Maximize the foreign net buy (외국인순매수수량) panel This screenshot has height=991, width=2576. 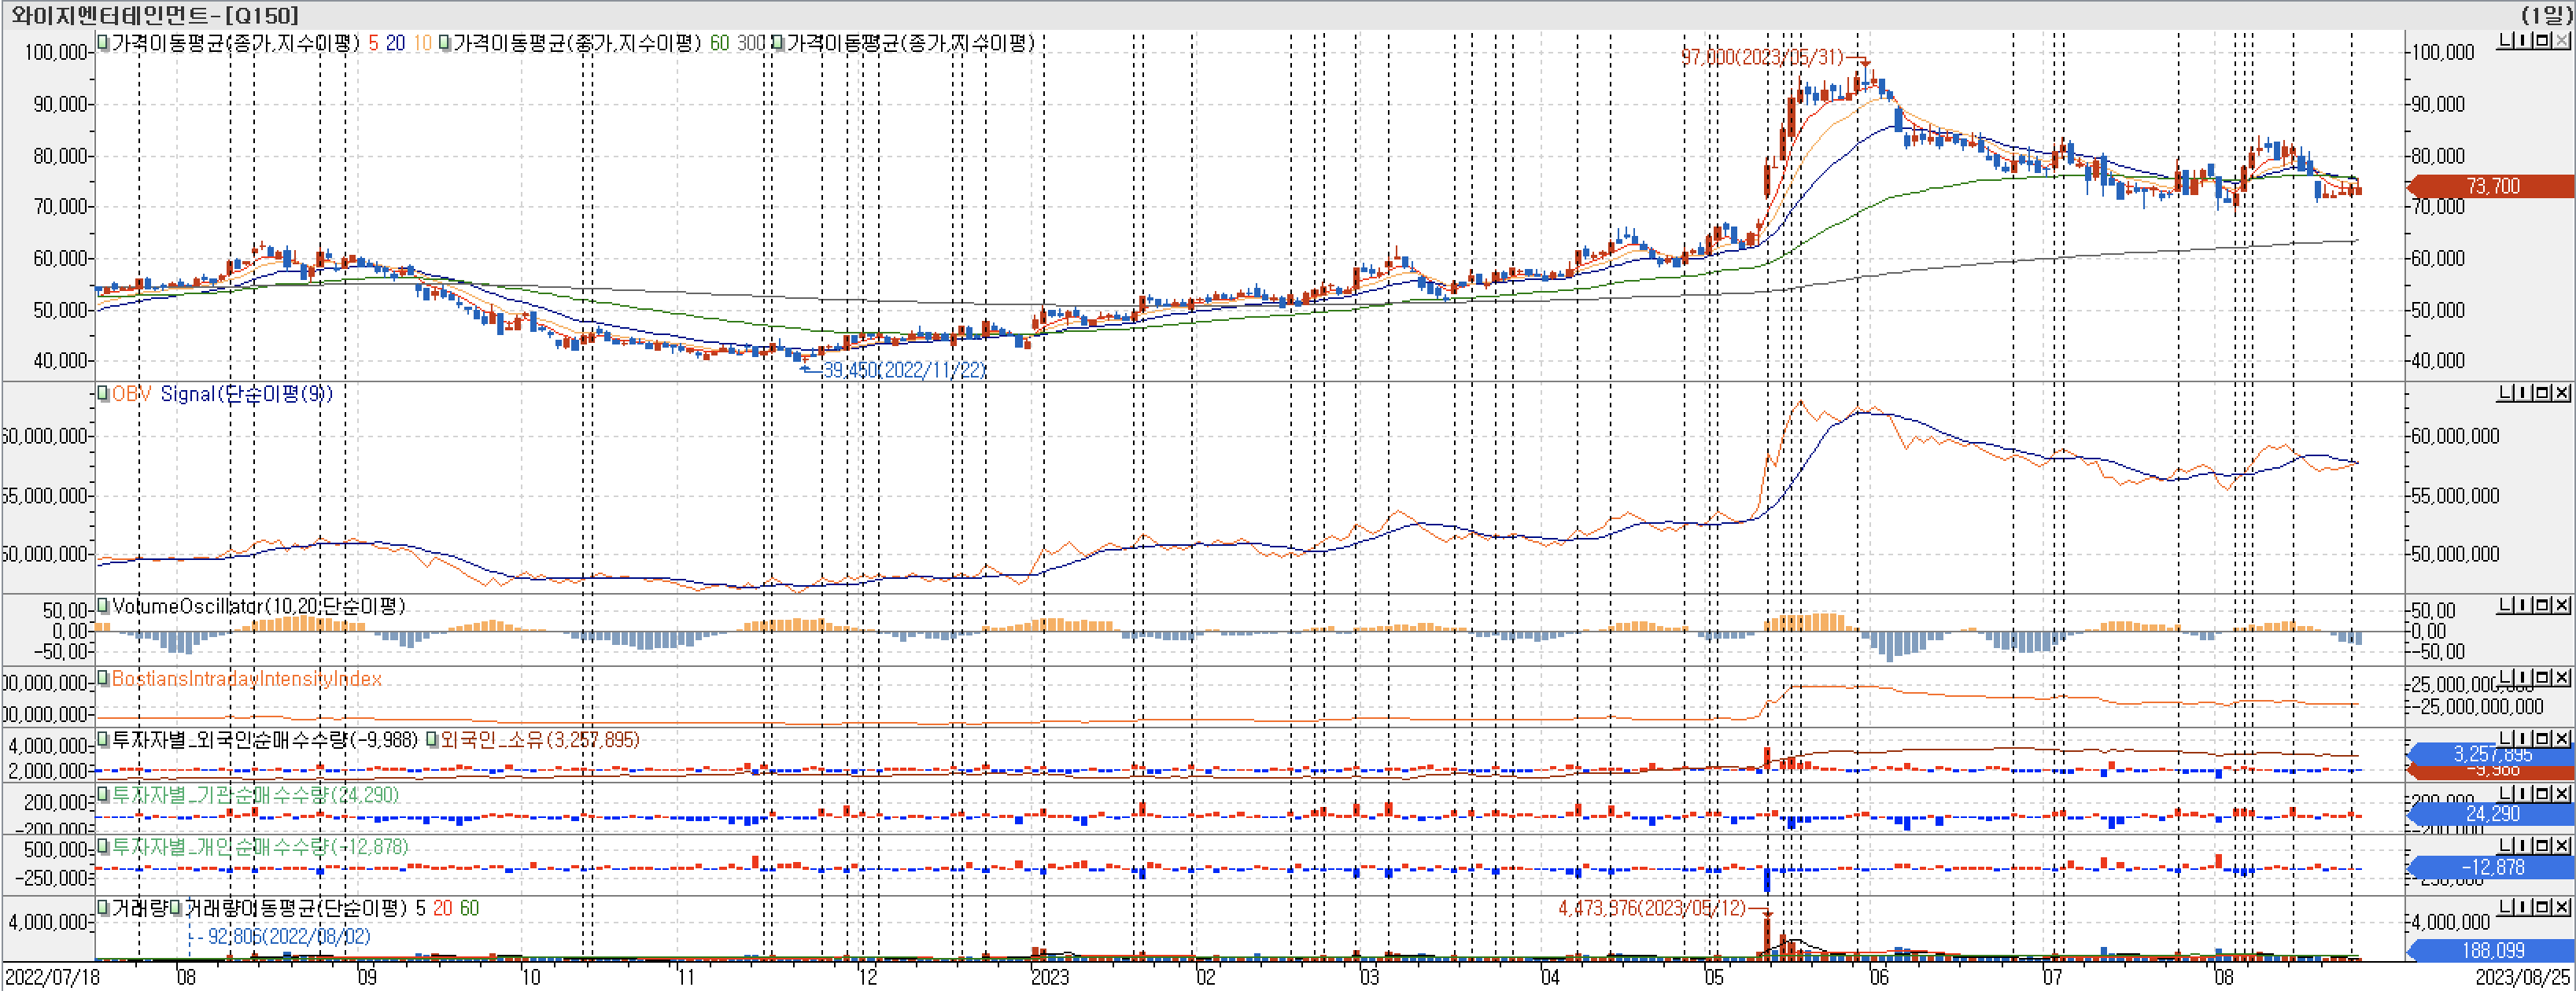point(2542,738)
